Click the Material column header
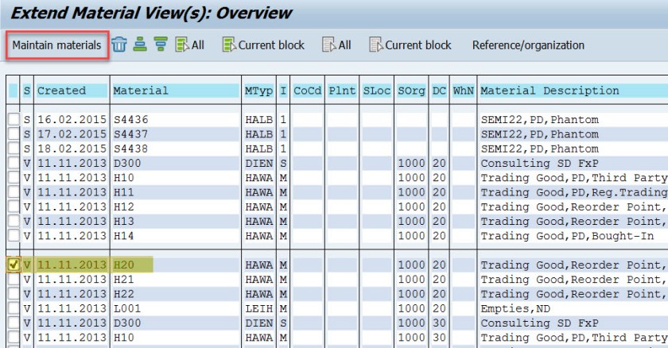Viewport: 668px width, 348px height. click(176, 91)
